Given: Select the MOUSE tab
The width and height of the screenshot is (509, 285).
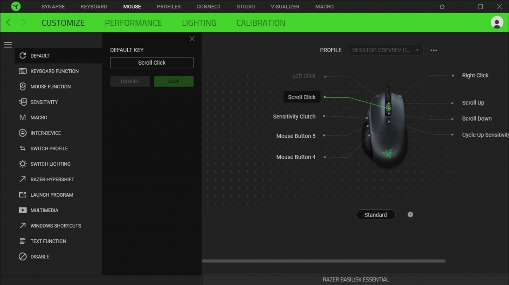Looking at the screenshot, I should pos(132,7).
